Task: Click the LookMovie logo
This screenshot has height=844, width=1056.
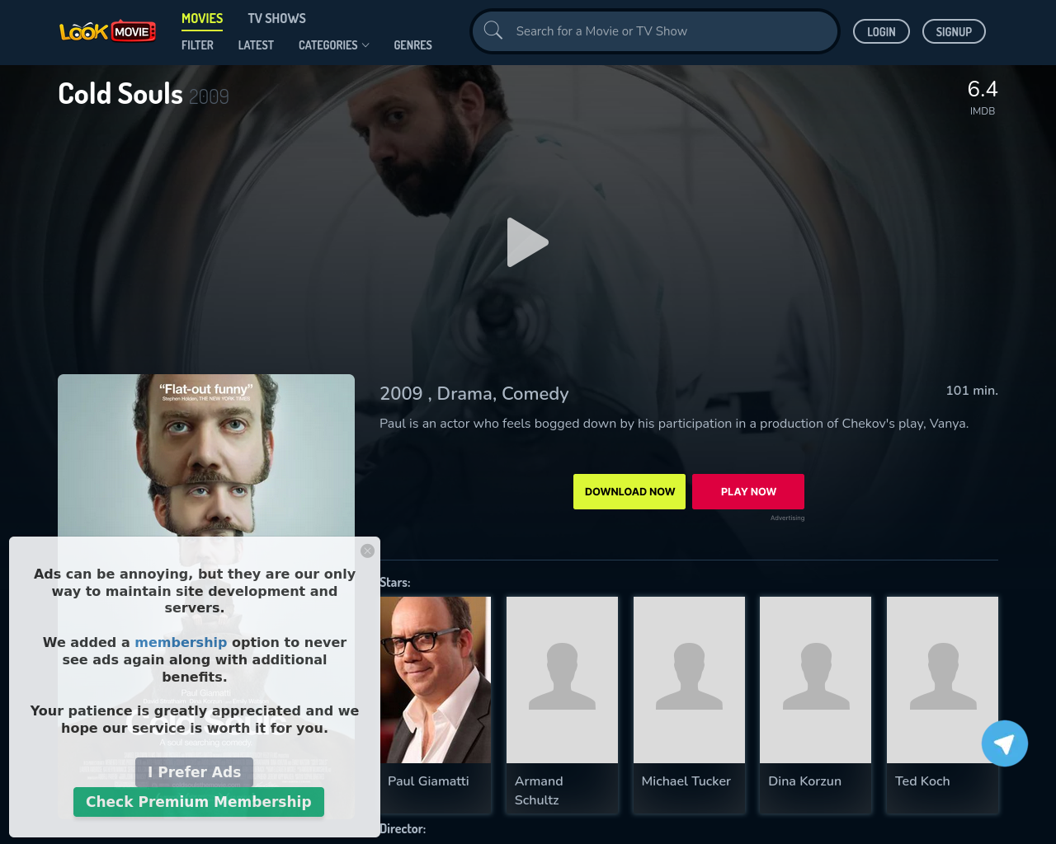Action: coord(107,31)
